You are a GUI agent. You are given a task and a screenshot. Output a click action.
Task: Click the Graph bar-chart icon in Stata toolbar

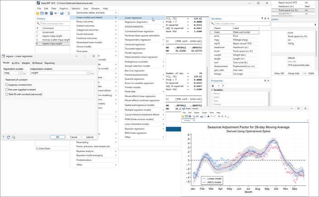tap(62, 13)
